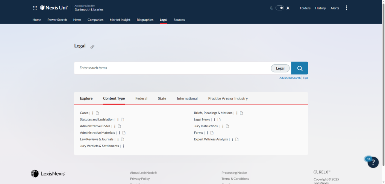Open the Legal search filter pill
Screen dimensions: 385x184
pos(280,68)
